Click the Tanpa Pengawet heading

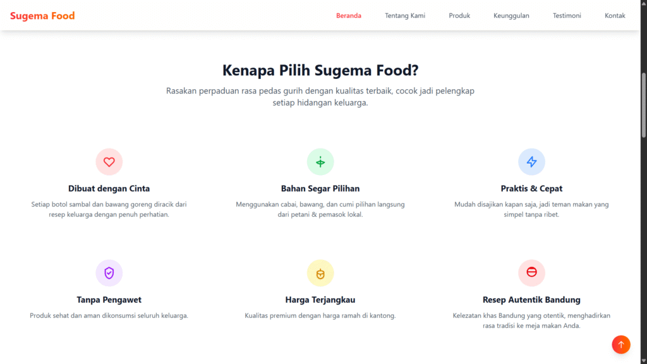[109, 300]
